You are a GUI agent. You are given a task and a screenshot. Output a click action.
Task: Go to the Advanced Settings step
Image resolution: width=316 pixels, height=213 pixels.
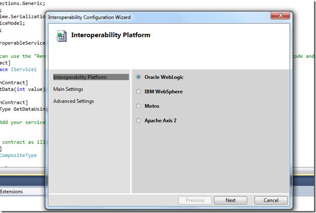pos(74,101)
